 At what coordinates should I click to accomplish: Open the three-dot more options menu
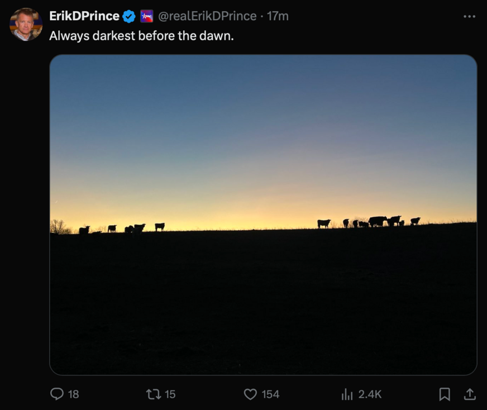click(x=470, y=17)
